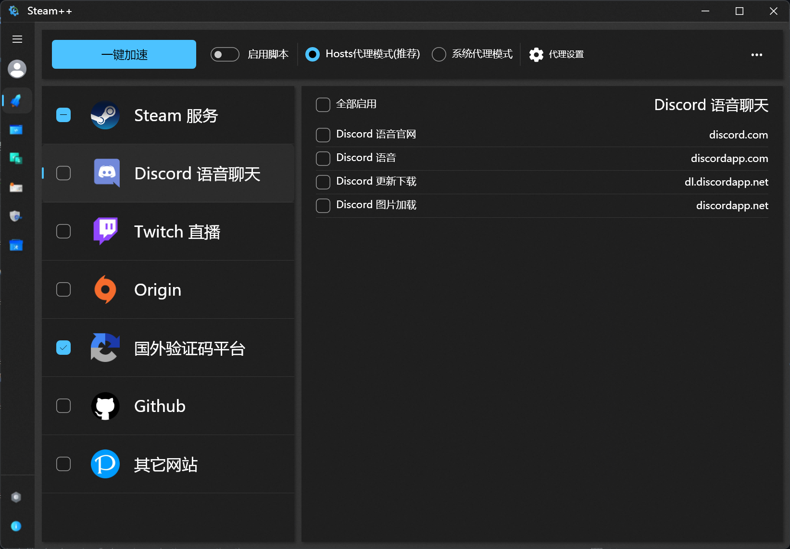Toggle the 启用脚本 switch
The height and width of the screenshot is (549, 790).
tap(225, 54)
